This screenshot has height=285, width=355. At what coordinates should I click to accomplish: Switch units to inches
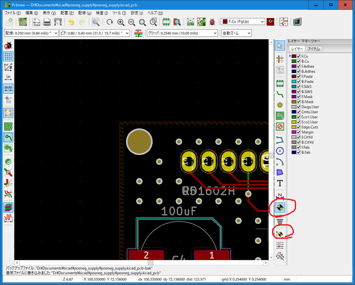[8, 78]
